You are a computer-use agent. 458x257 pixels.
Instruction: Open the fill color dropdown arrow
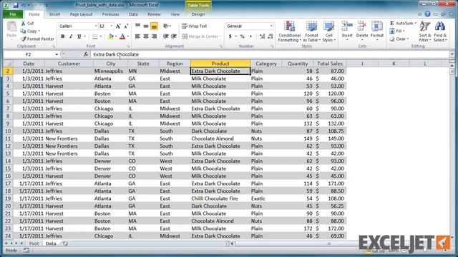(116, 36)
